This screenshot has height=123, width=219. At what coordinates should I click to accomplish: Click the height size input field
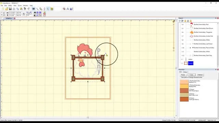click(x=12, y=15)
